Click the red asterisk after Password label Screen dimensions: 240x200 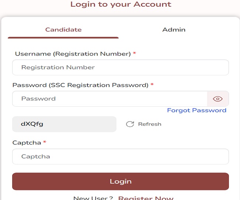pos(152,85)
